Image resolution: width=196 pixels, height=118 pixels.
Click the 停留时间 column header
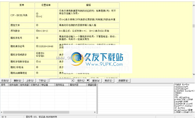92,85
